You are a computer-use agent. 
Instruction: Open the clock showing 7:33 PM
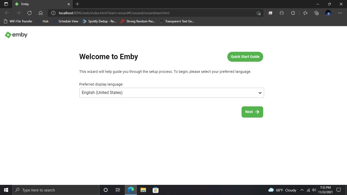[x=325, y=190]
